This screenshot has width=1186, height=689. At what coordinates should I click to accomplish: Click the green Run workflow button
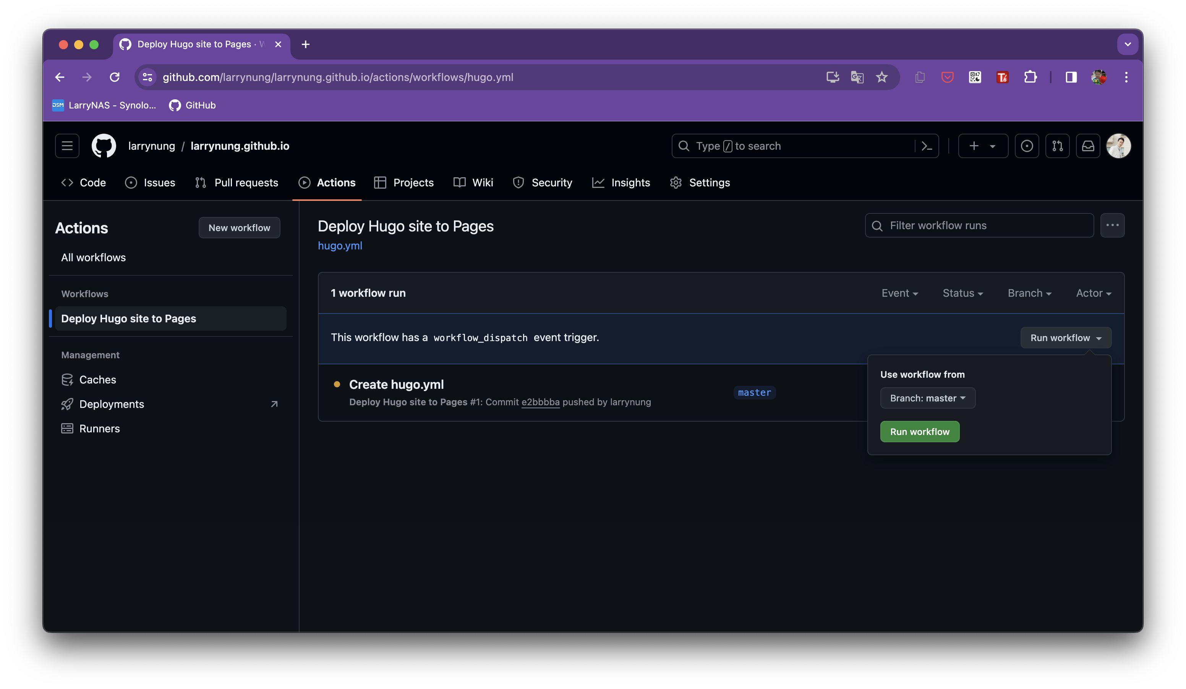[x=919, y=431]
